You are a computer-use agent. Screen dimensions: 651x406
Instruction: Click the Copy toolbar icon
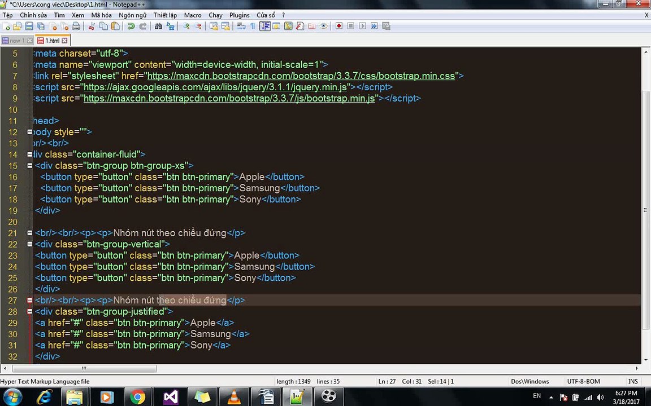(x=103, y=26)
